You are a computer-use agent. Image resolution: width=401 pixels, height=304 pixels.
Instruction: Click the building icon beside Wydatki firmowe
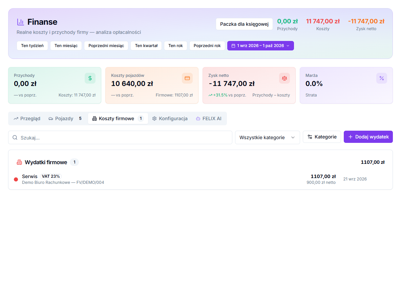pyautogui.click(x=19, y=162)
